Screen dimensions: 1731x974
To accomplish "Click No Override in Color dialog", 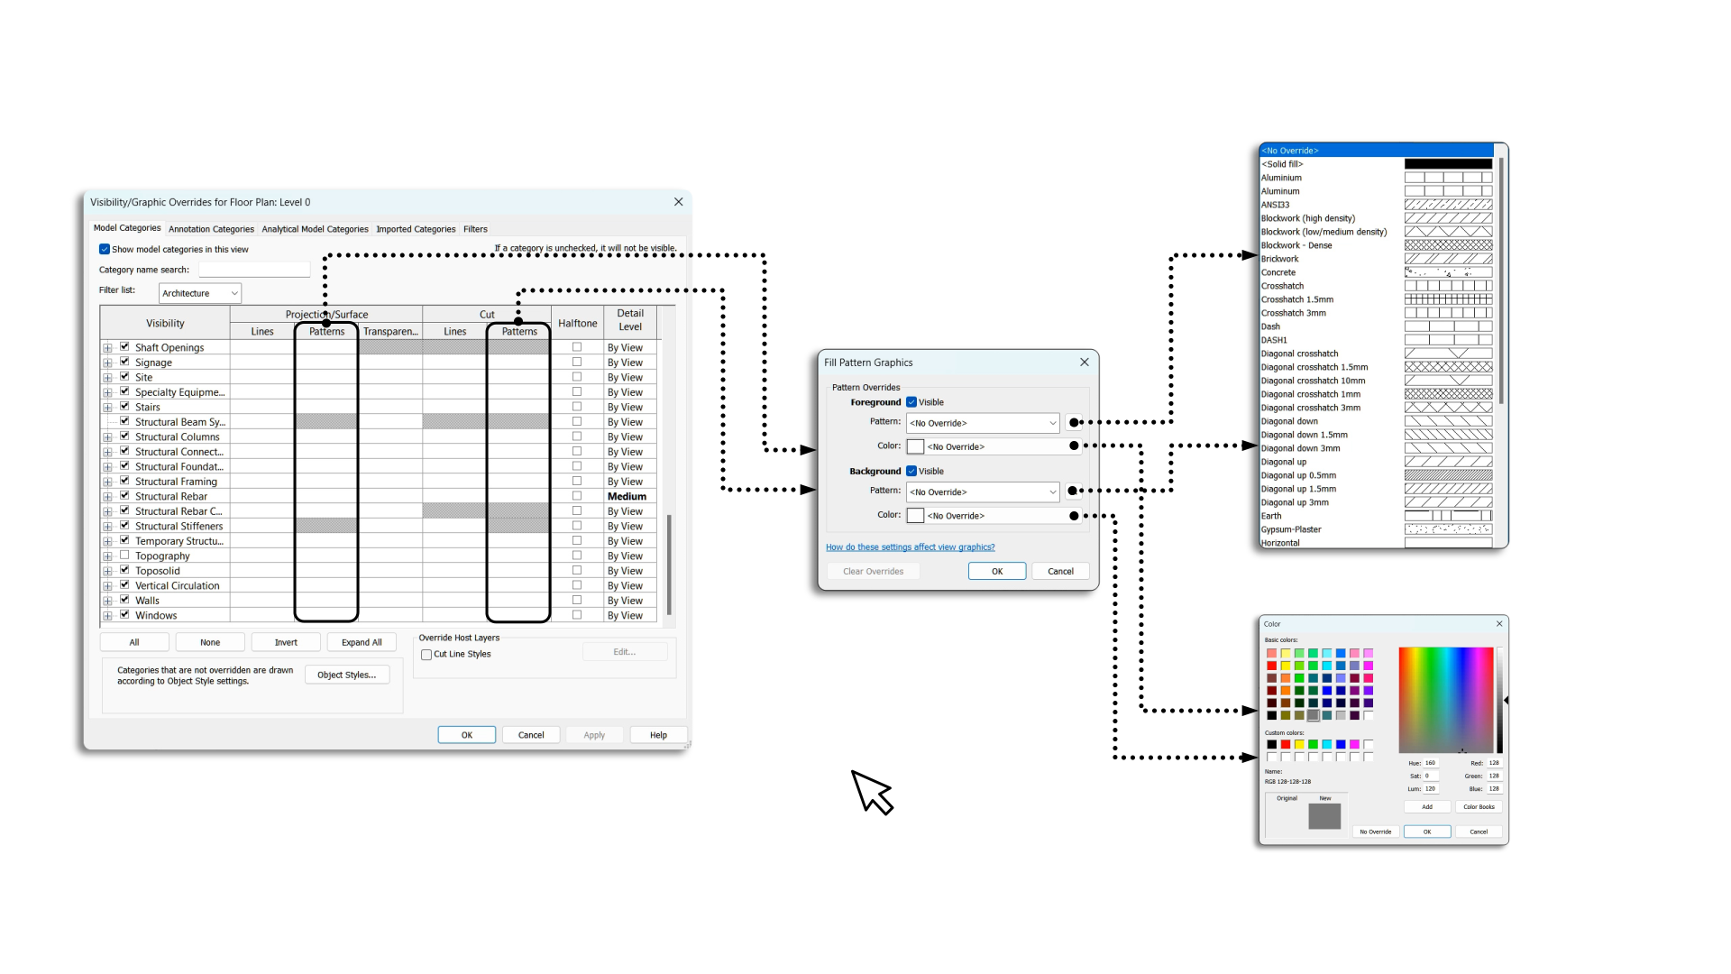I will pyautogui.click(x=1375, y=832).
